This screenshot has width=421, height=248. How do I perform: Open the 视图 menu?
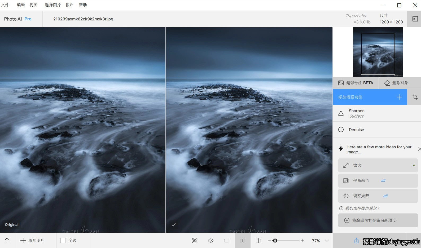tap(33, 5)
